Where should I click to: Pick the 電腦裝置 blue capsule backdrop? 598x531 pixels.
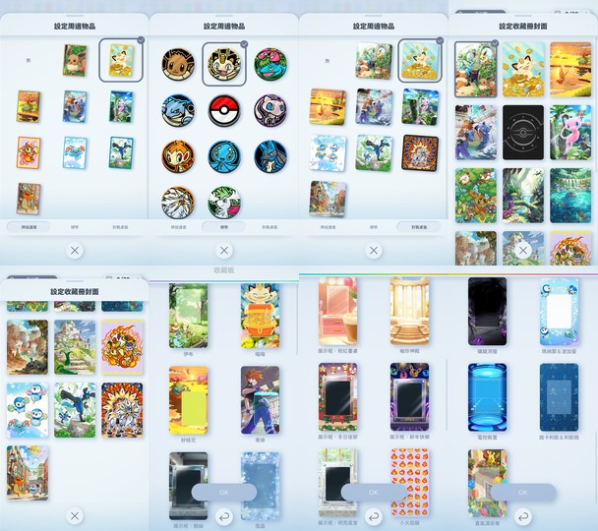[488, 397]
